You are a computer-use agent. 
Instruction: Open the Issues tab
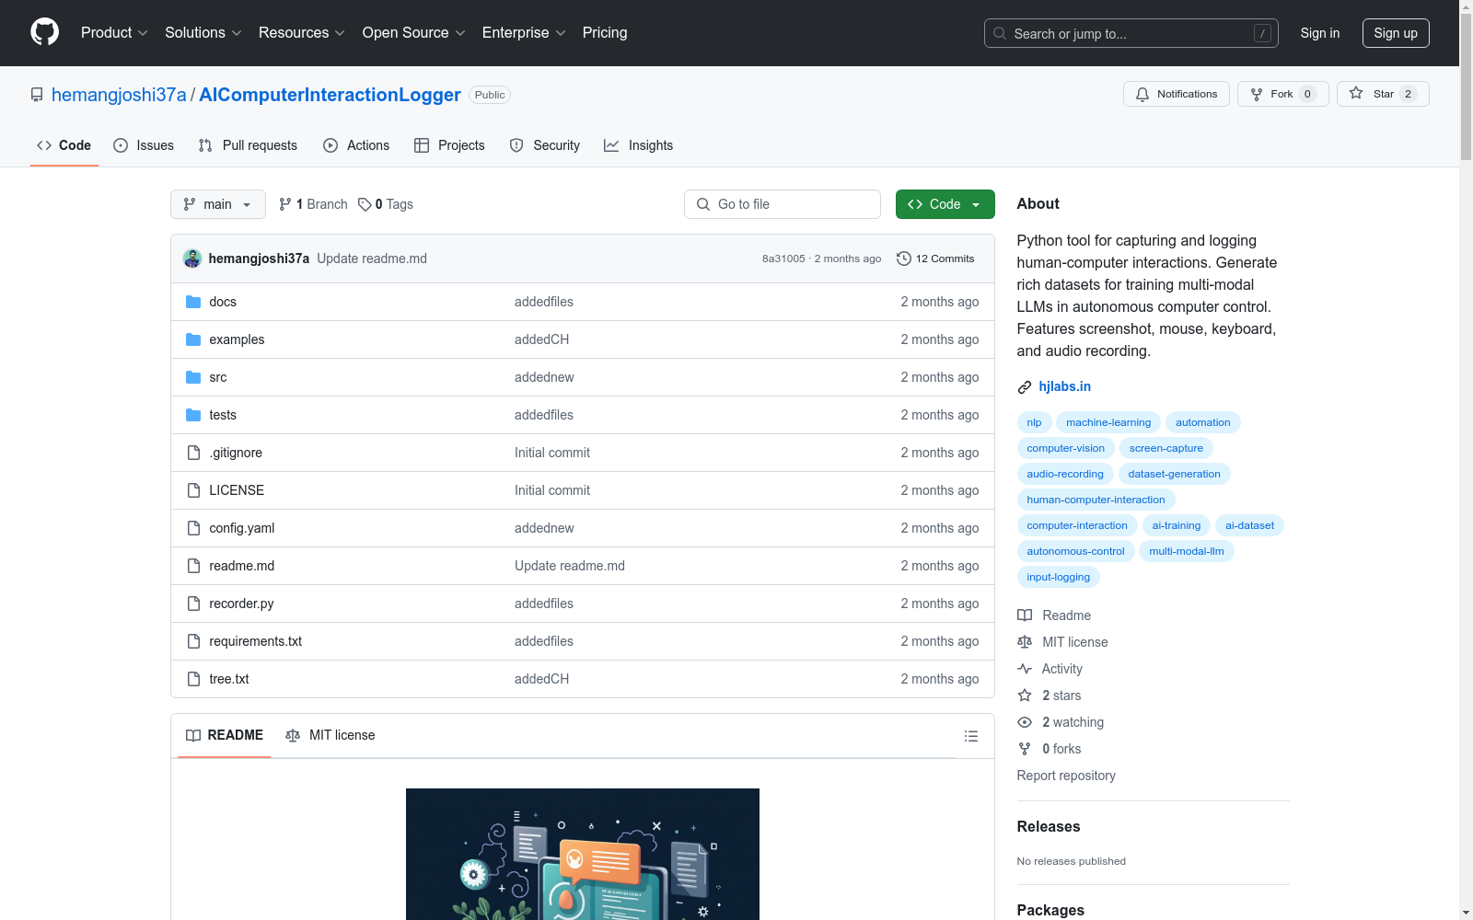[x=144, y=145]
